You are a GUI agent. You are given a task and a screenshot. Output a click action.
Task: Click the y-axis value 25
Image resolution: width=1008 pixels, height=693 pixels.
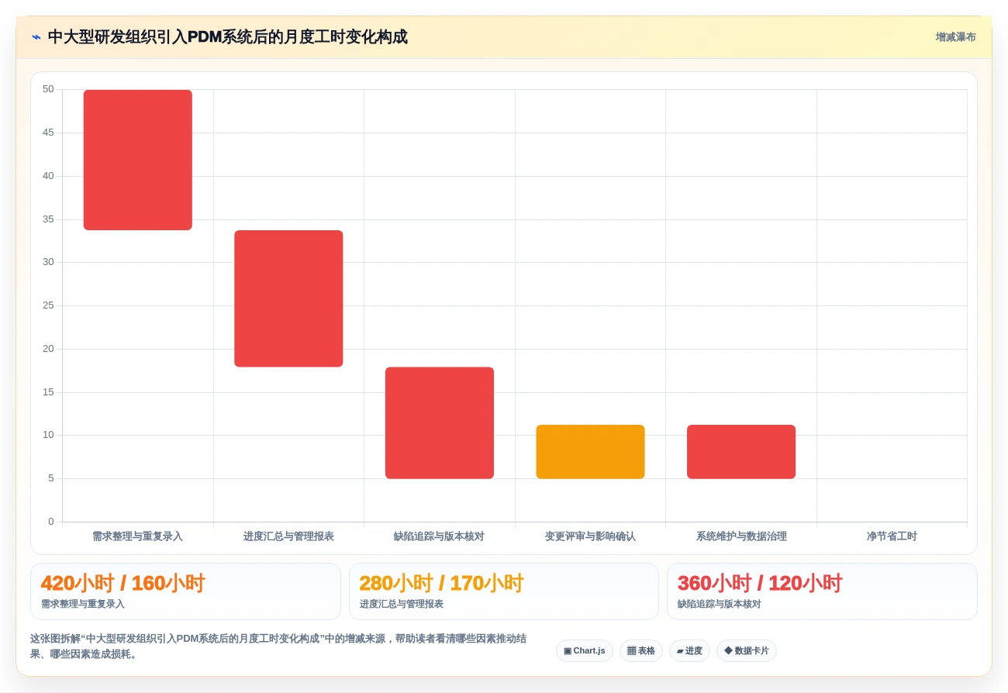point(48,305)
